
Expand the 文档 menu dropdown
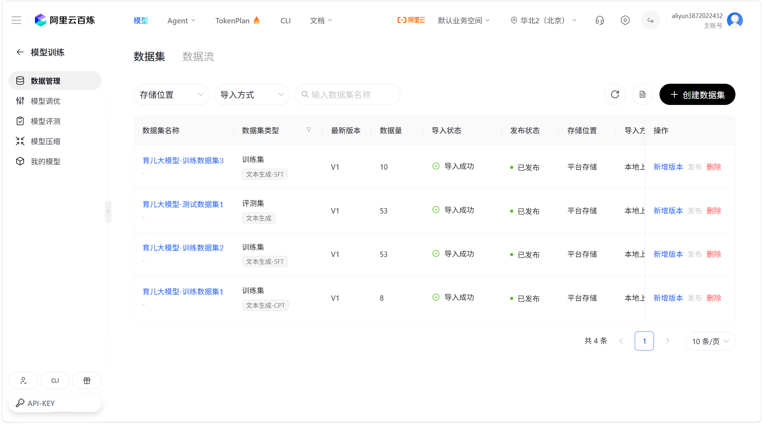[321, 21]
